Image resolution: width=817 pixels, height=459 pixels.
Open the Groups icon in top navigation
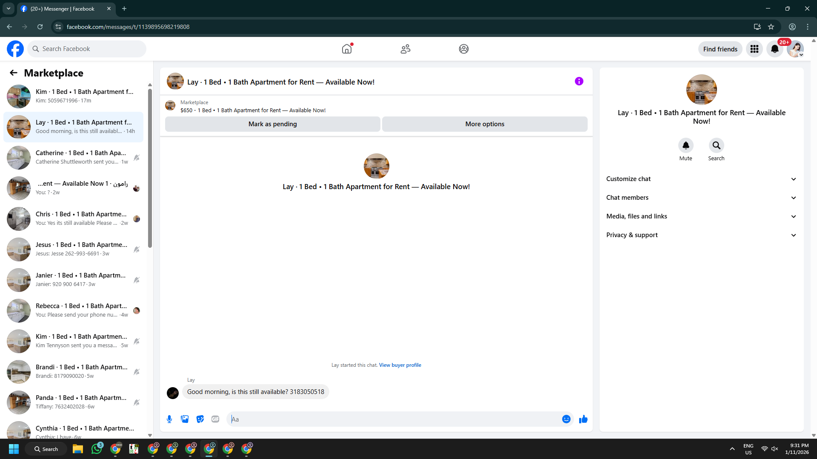click(x=464, y=49)
